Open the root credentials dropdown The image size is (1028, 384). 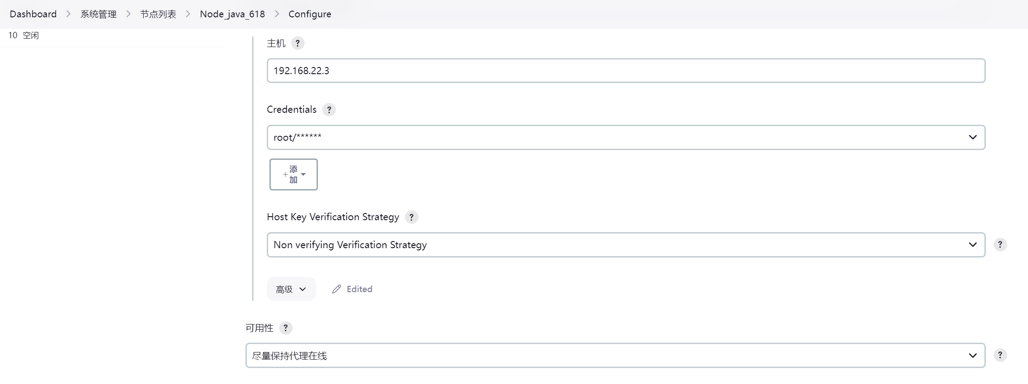[626, 138]
